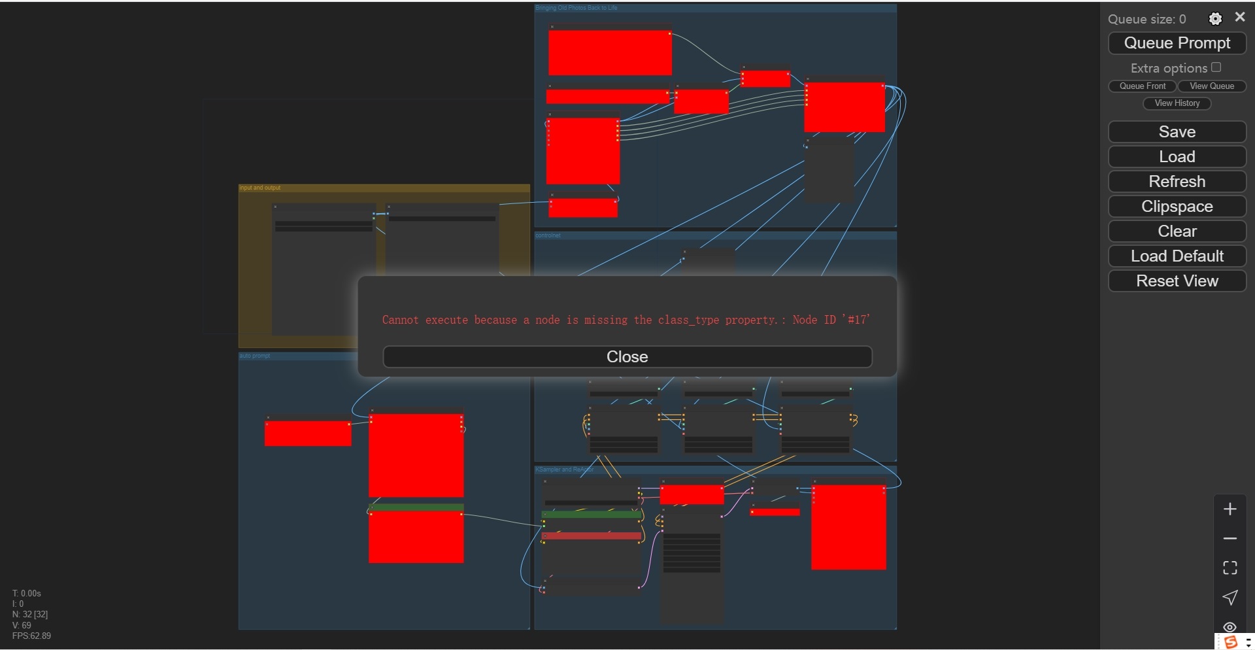Screen dimensions: 1255x650
Task: Refresh the node definitions
Action: (1177, 182)
